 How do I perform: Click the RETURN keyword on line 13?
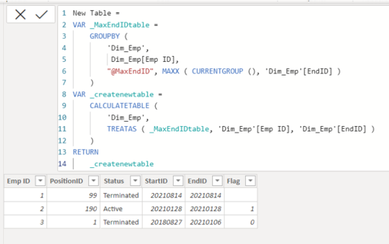pyautogui.click(x=86, y=152)
